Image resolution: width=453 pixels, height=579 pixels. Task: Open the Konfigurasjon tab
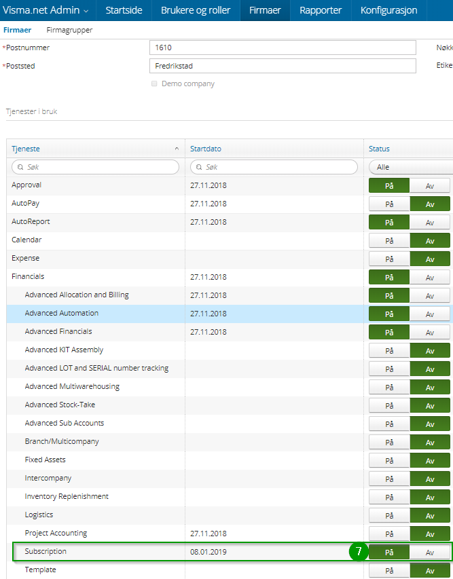(388, 10)
